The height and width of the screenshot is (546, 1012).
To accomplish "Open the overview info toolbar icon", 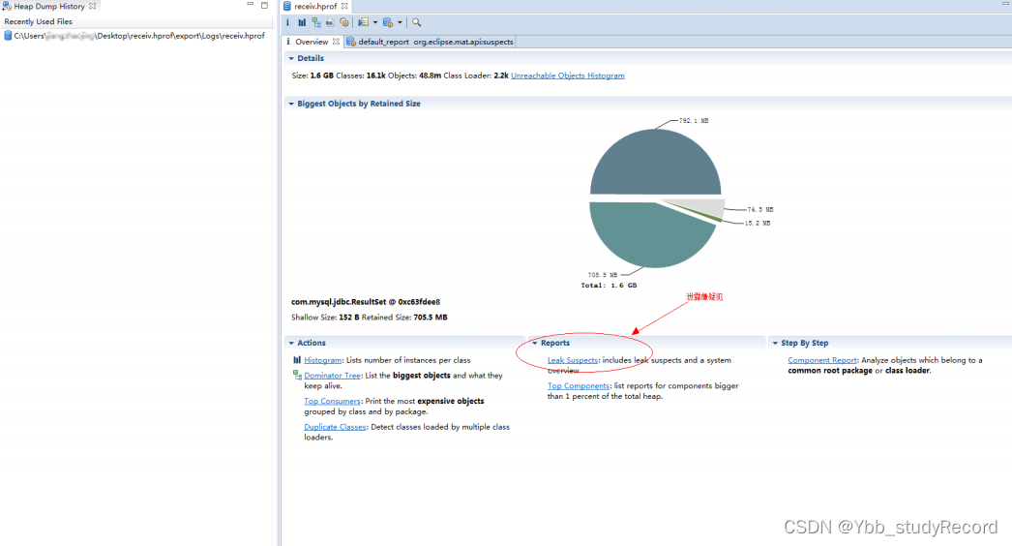I will point(288,22).
